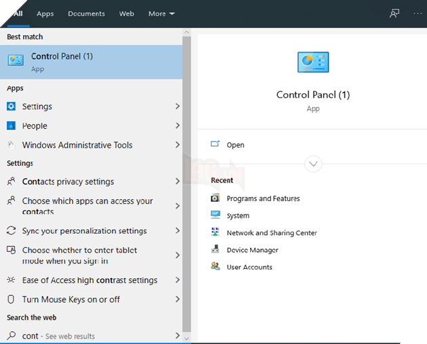Click the feedback icon in top bar
The width and height of the screenshot is (427, 344).
tap(394, 14)
